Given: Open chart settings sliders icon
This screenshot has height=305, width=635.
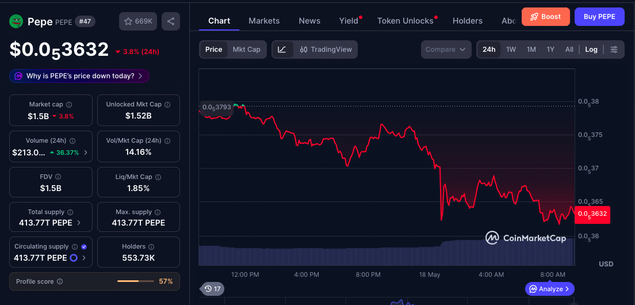Looking at the screenshot, I should point(614,49).
